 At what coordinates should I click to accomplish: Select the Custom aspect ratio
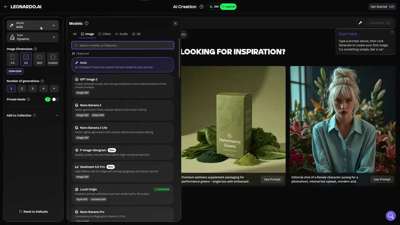[x=53, y=59]
